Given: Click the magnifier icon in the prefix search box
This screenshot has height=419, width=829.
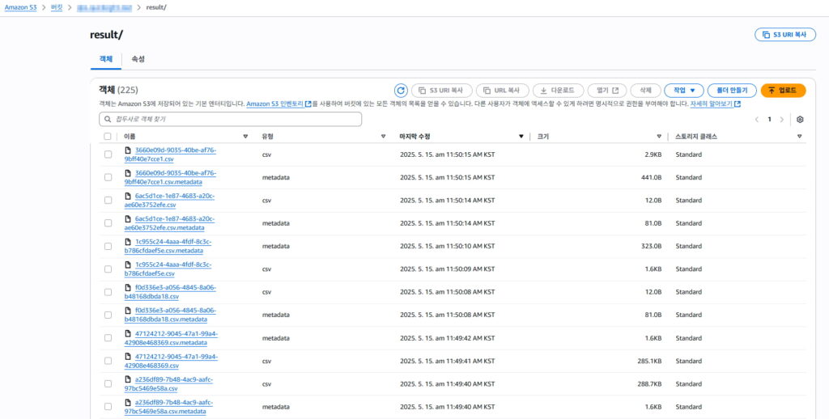Looking at the screenshot, I should coord(108,120).
